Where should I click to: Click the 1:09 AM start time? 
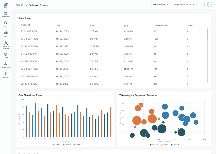(94, 31)
